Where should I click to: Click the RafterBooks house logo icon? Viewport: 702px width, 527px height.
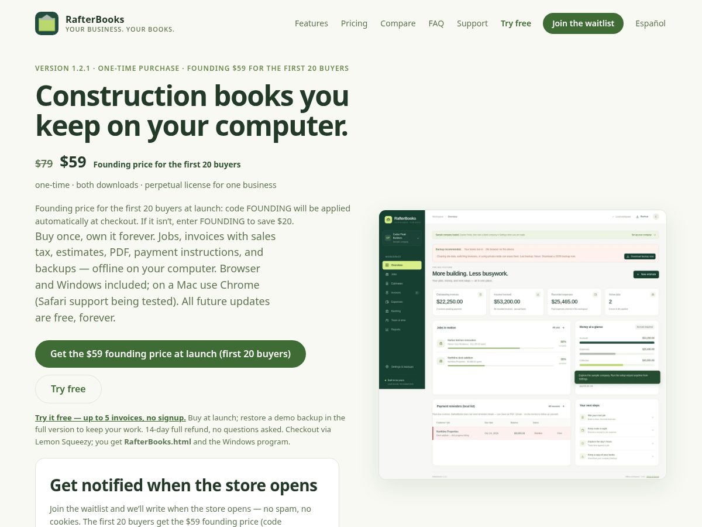pyautogui.click(x=47, y=23)
